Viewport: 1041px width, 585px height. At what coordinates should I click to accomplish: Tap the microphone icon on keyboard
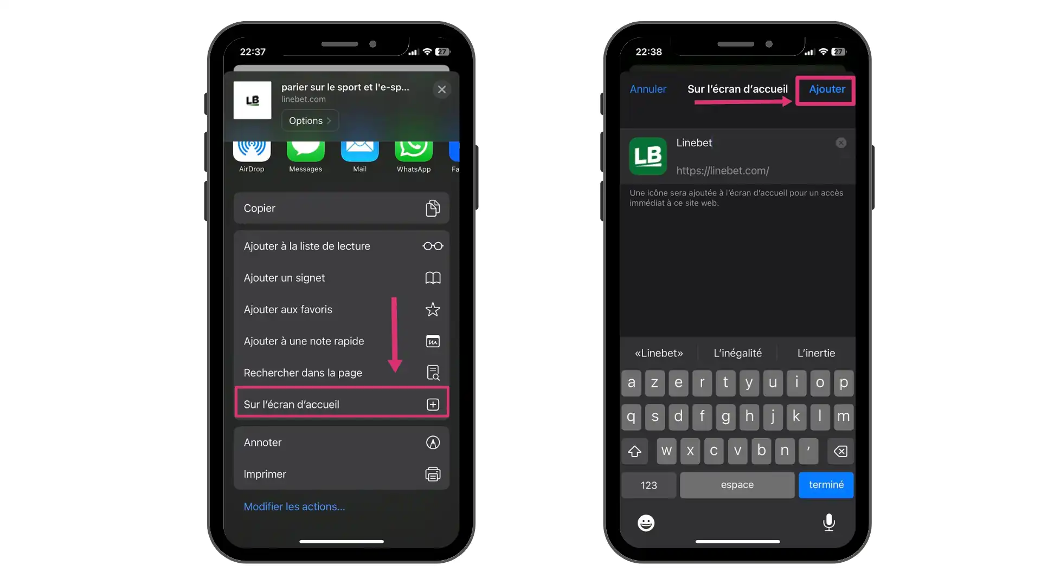(828, 522)
